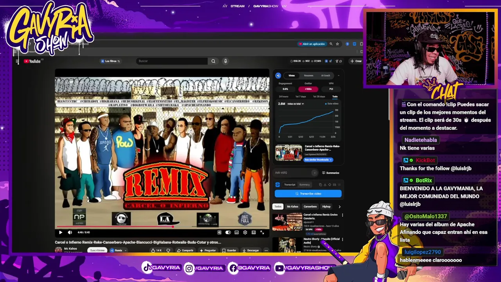Click Abrir en aplicación in address bar
The height and width of the screenshot is (282, 501).
click(x=312, y=44)
